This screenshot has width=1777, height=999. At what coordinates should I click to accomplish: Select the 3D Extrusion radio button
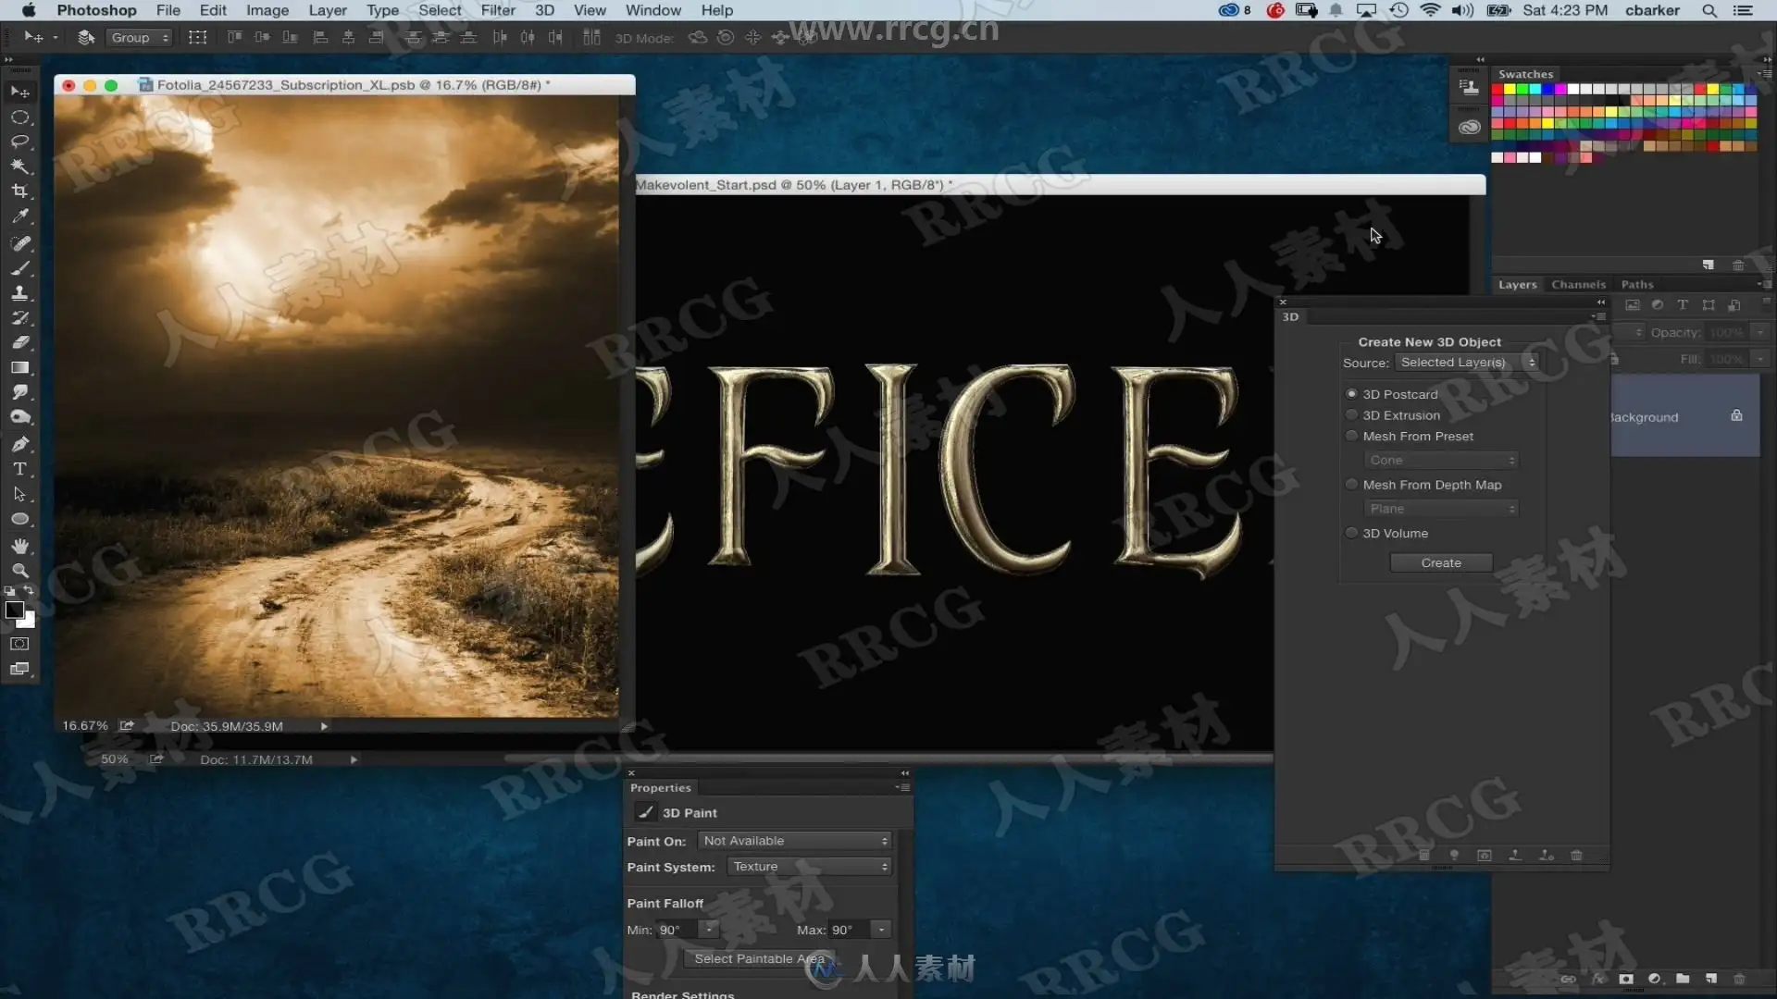pos(1351,415)
